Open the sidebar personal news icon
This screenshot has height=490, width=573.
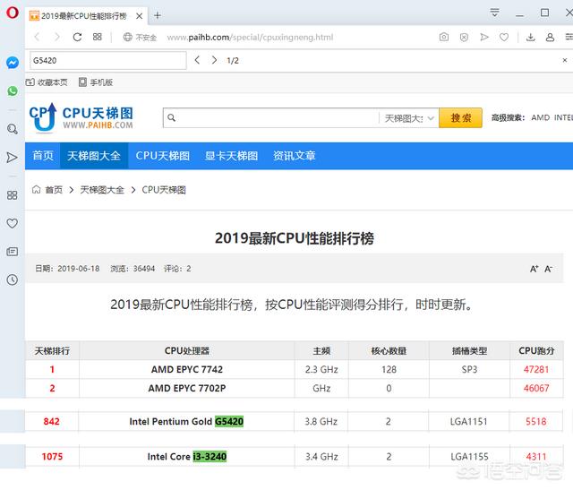[x=12, y=252]
